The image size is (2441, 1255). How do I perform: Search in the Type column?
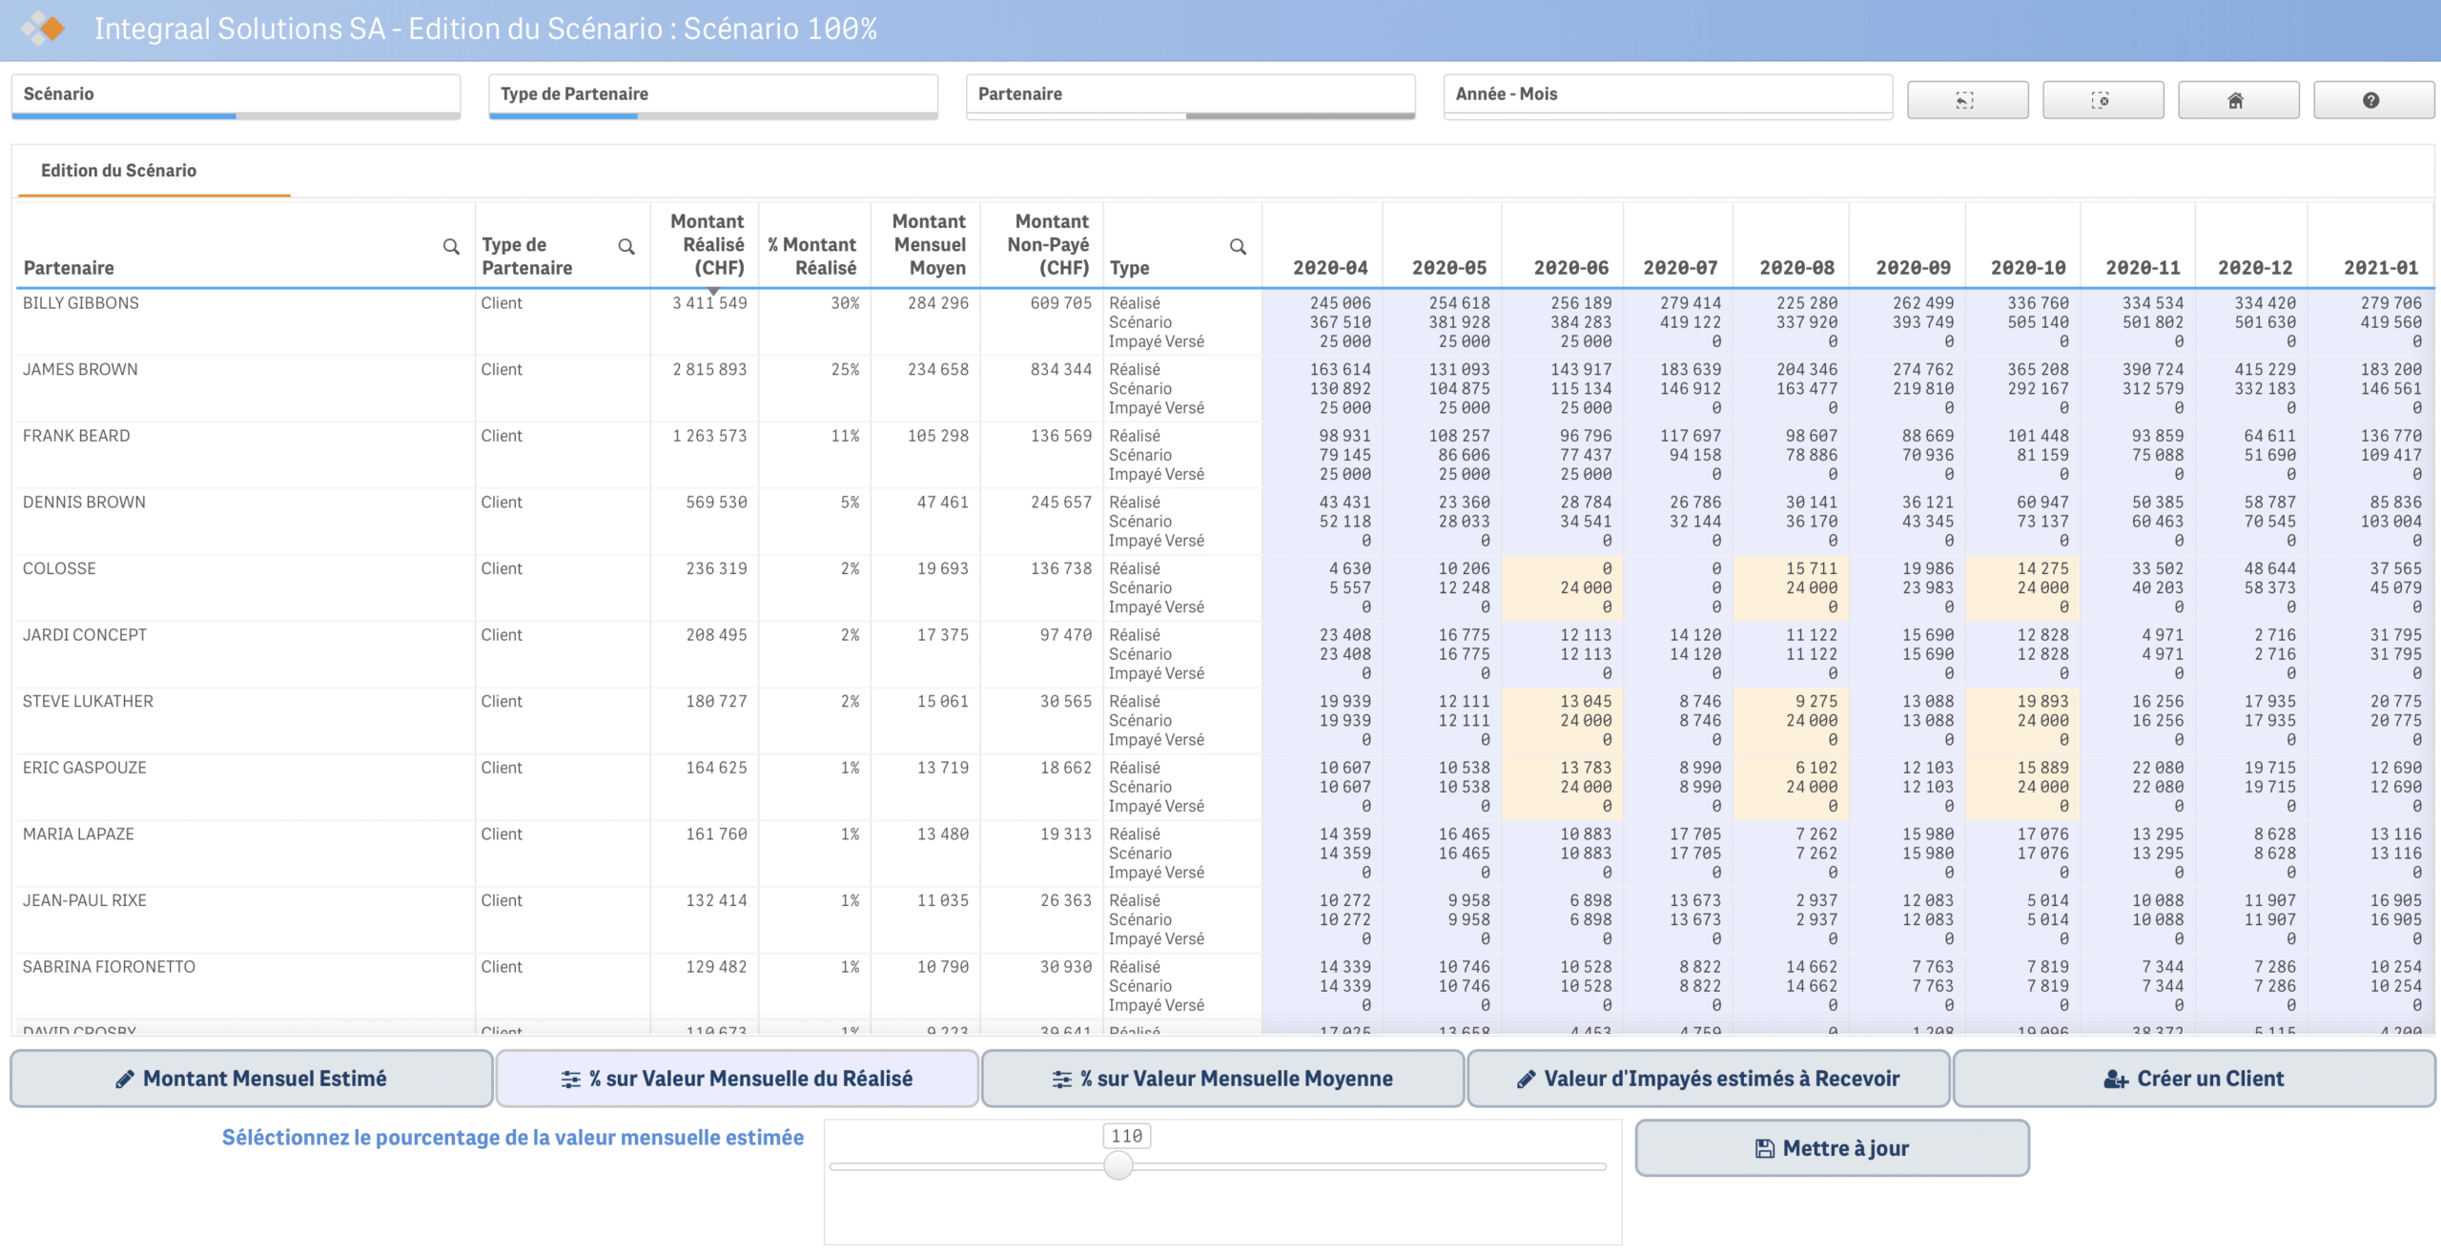click(1238, 247)
